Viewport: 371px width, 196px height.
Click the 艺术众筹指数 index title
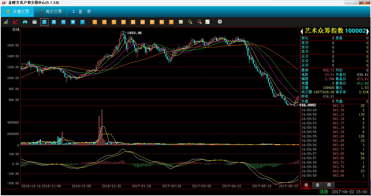click(x=324, y=31)
